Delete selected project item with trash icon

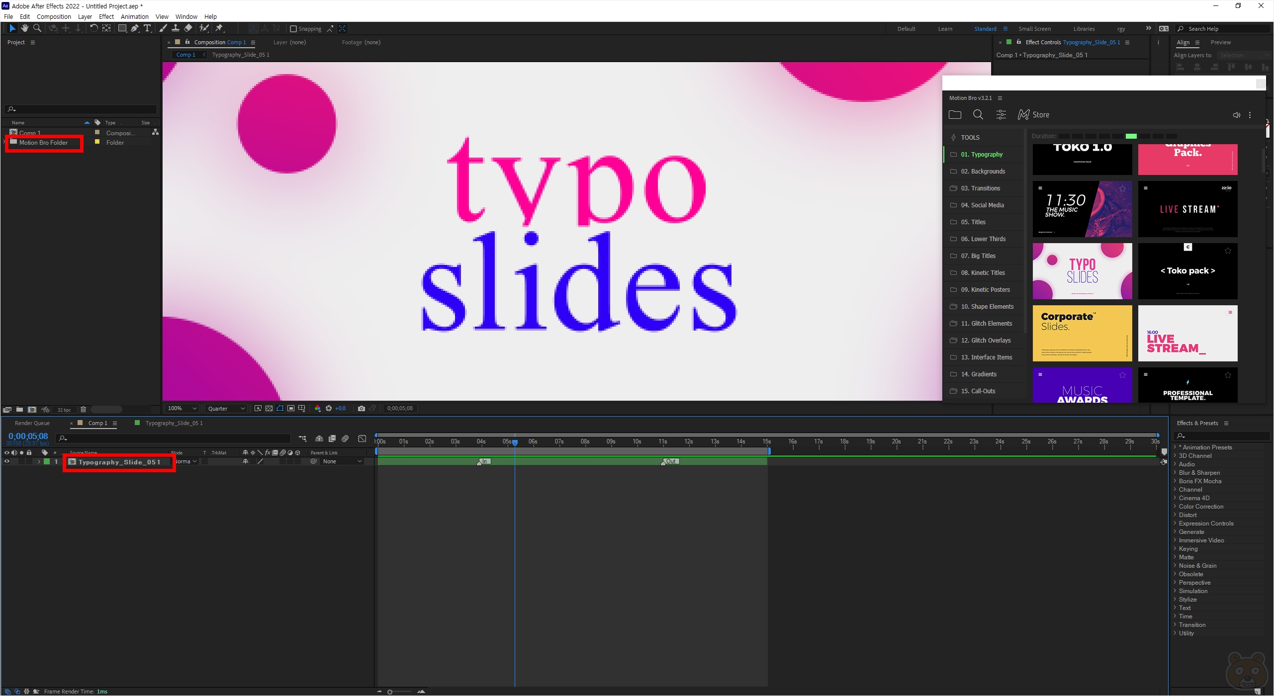point(83,410)
